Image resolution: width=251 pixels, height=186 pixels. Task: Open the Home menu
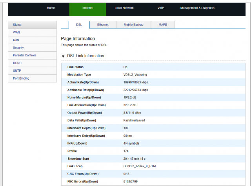pos(51,8)
